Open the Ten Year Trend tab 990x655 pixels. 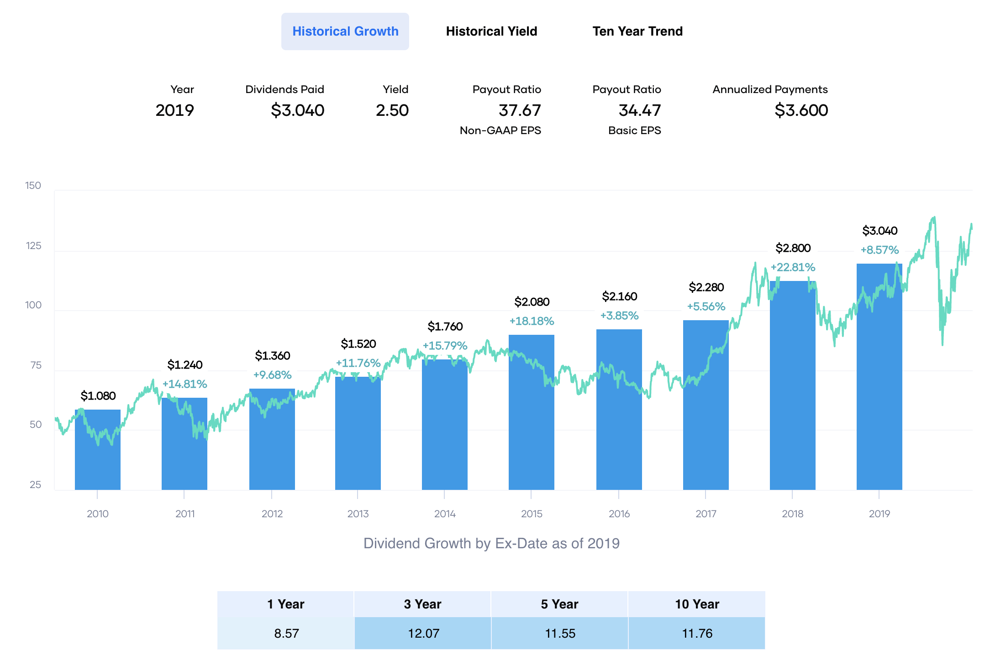(637, 31)
